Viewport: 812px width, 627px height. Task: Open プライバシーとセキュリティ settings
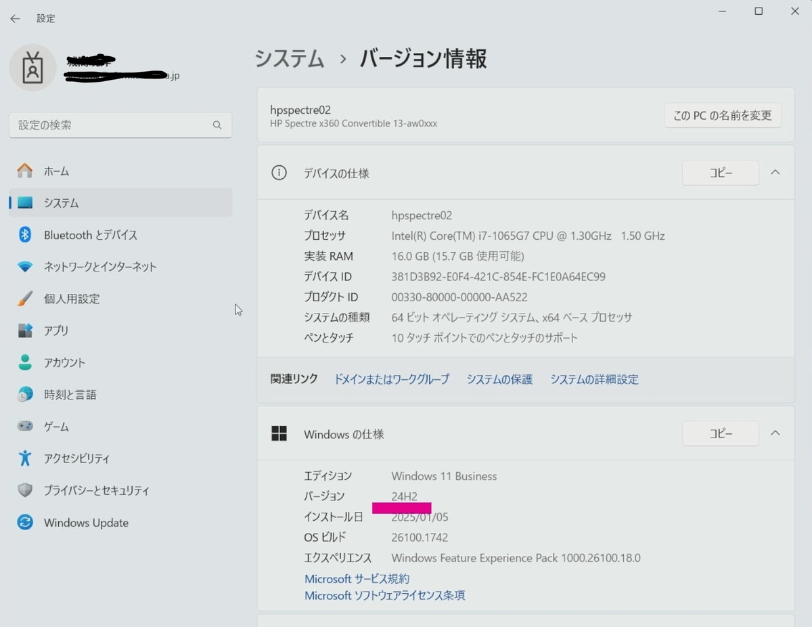coord(120,490)
